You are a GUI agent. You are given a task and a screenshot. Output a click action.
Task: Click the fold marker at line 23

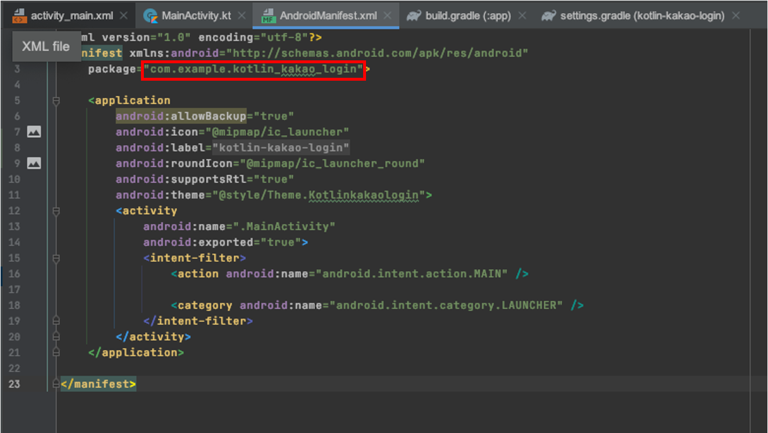point(56,384)
